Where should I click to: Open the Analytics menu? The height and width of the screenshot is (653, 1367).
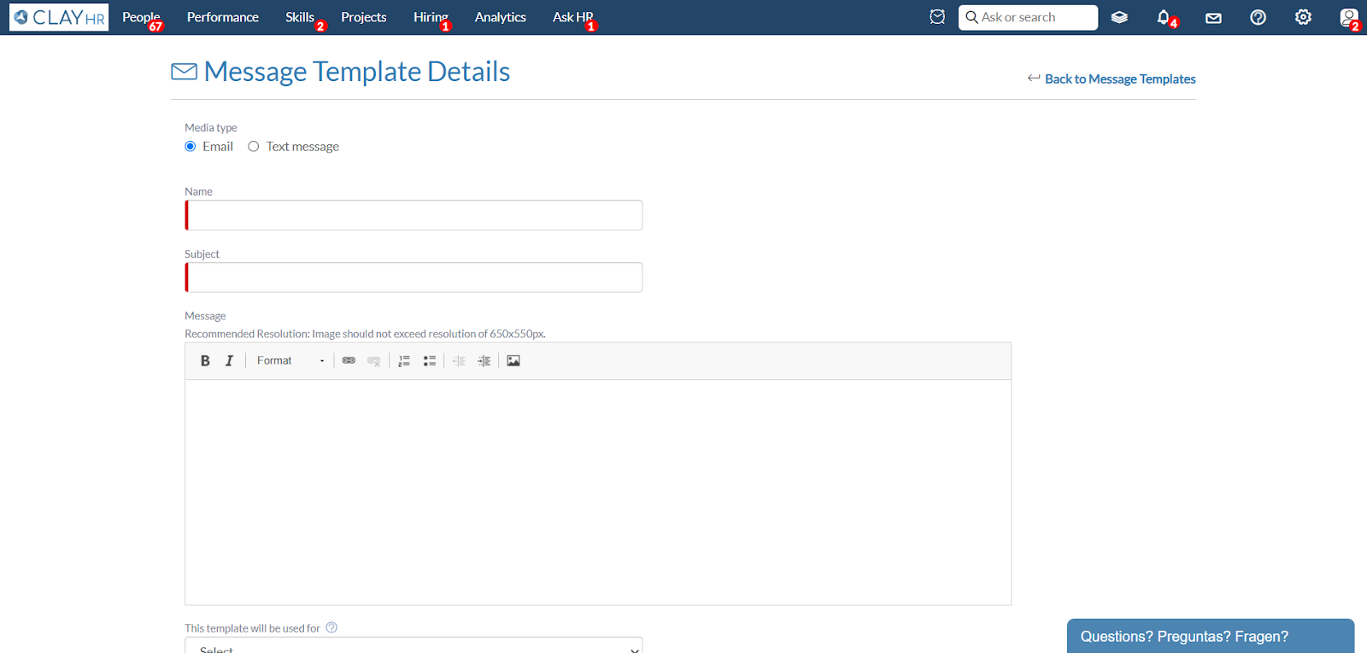(x=501, y=17)
